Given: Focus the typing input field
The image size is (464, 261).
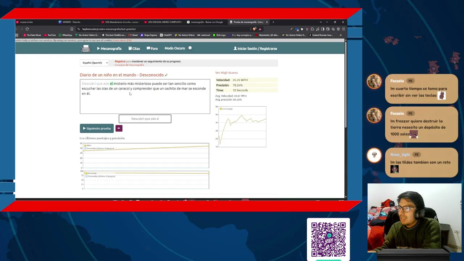Looking at the screenshot, I should click(x=145, y=119).
